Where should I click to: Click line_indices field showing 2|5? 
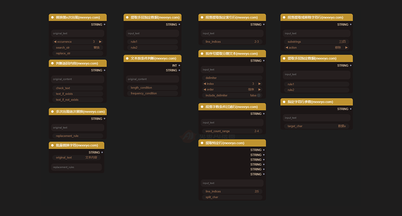tap(232, 191)
